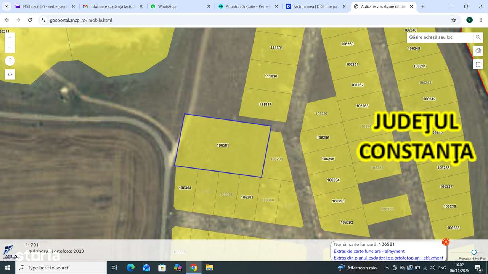
Task: Click the Powered by Esri attribution
Action: [472, 259]
